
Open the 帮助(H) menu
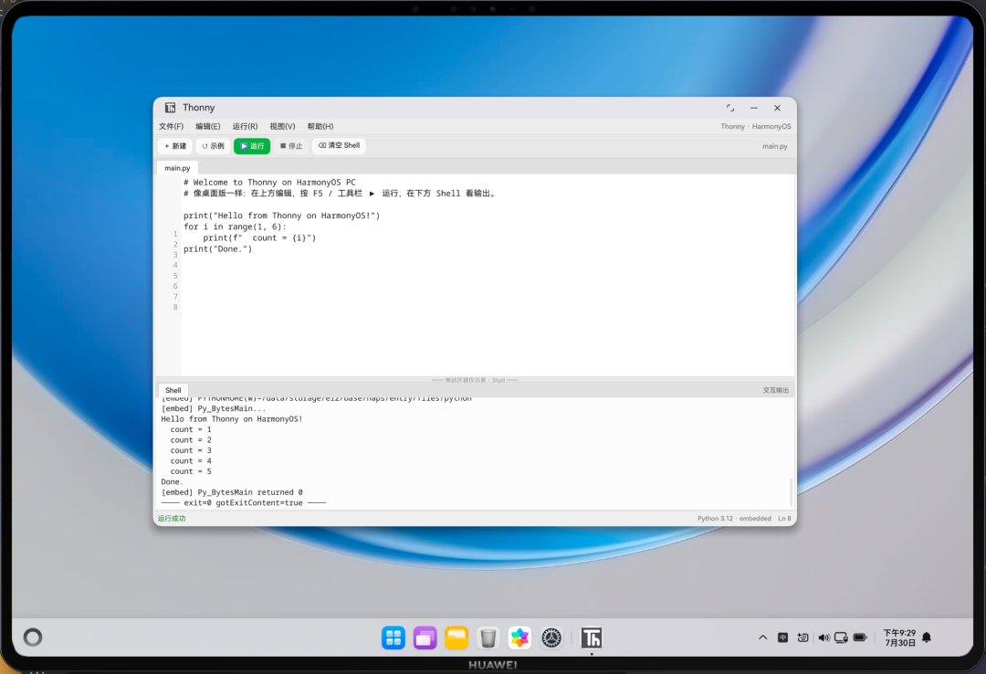pyautogui.click(x=320, y=127)
